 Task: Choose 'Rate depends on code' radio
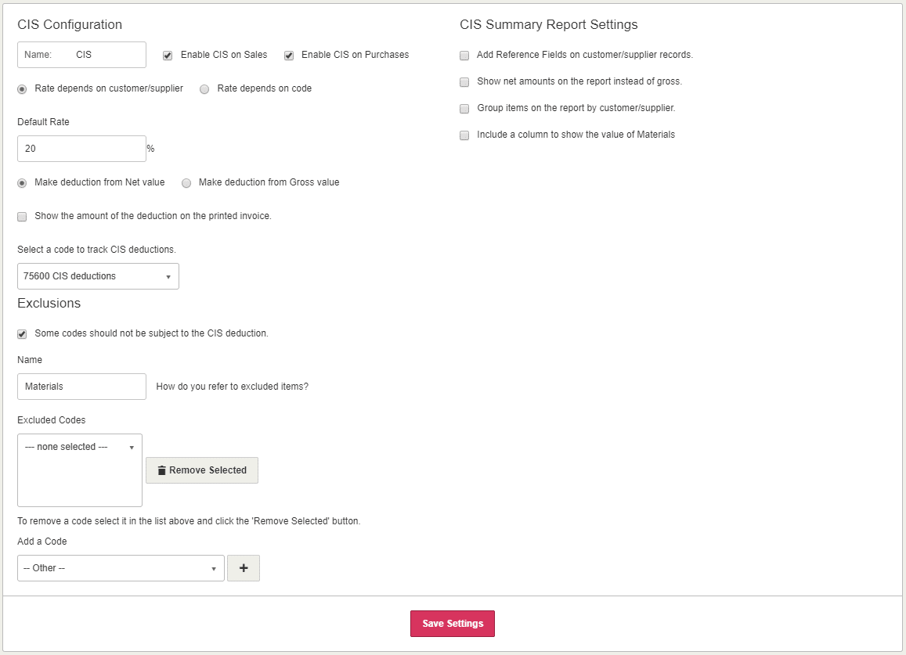click(x=204, y=89)
